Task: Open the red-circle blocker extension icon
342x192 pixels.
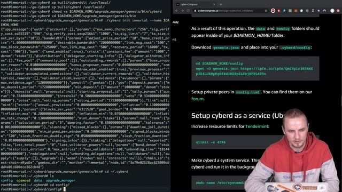Action: click(x=273, y=11)
